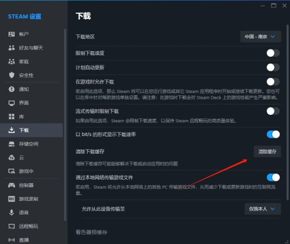Switch to 家庭 settings page
Viewport: 290px width, 244px height.
(32, 61)
